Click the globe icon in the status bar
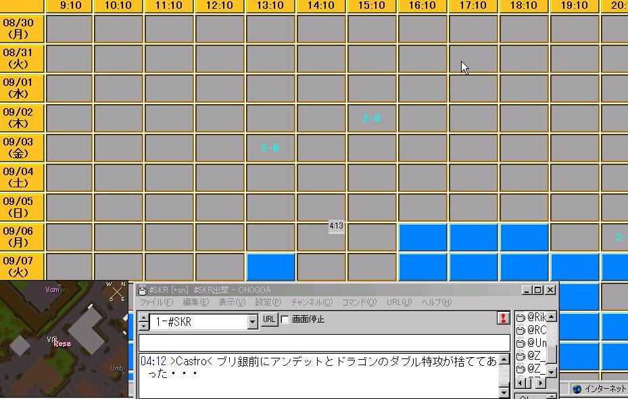Viewport: 628px width, 399px height. [577, 389]
